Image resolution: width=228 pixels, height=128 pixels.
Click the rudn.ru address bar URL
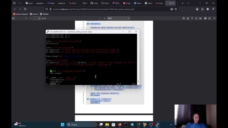coord(93,9)
